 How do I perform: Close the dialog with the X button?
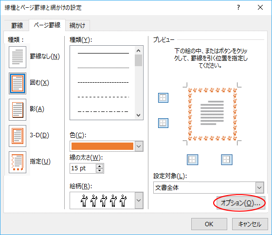pos(260,7)
